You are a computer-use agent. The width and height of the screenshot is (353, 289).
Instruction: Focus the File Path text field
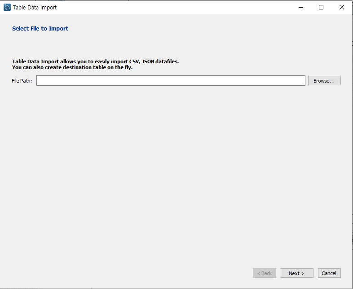[171, 80]
